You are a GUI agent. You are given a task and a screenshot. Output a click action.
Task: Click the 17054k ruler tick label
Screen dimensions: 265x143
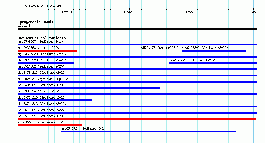tap(67, 12)
